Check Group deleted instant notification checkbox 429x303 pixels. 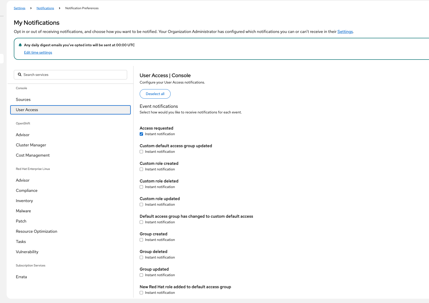click(141, 258)
